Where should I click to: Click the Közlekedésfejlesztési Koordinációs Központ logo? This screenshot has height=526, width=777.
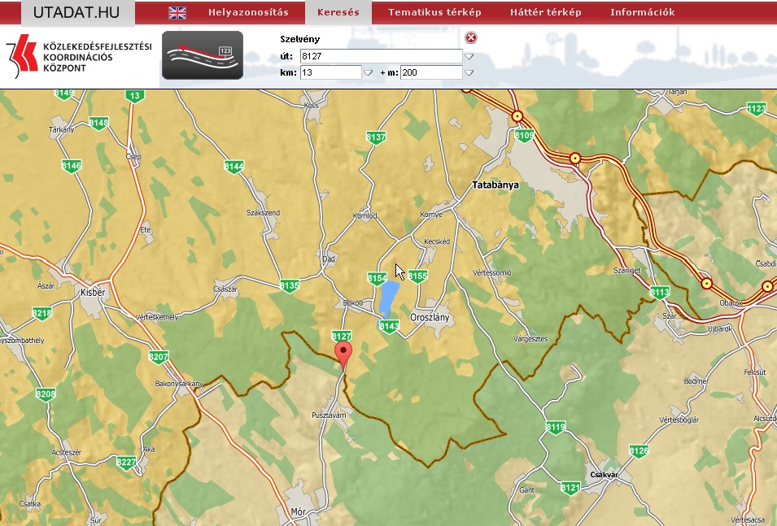pos(79,57)
